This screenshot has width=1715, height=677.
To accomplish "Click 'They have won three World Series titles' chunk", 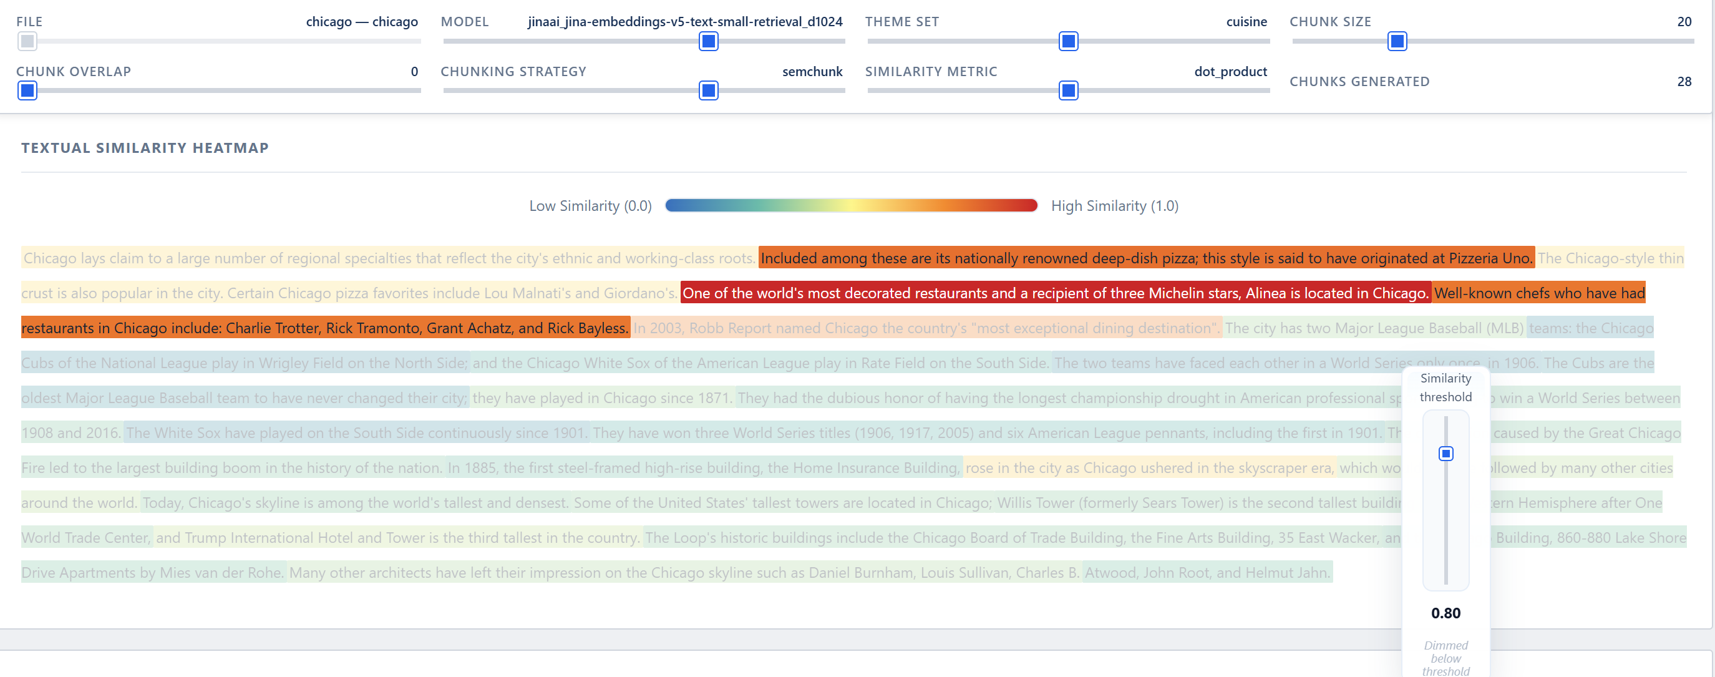I will (988, 432).
